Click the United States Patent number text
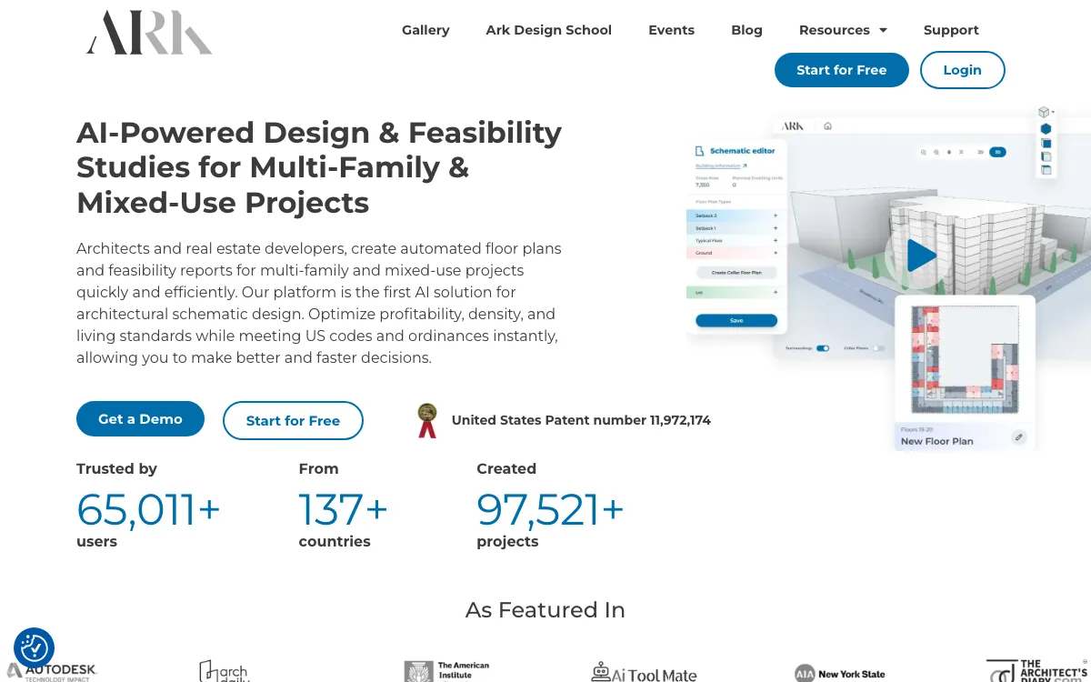Screen dimensions: 1091x682 point(581,420)
